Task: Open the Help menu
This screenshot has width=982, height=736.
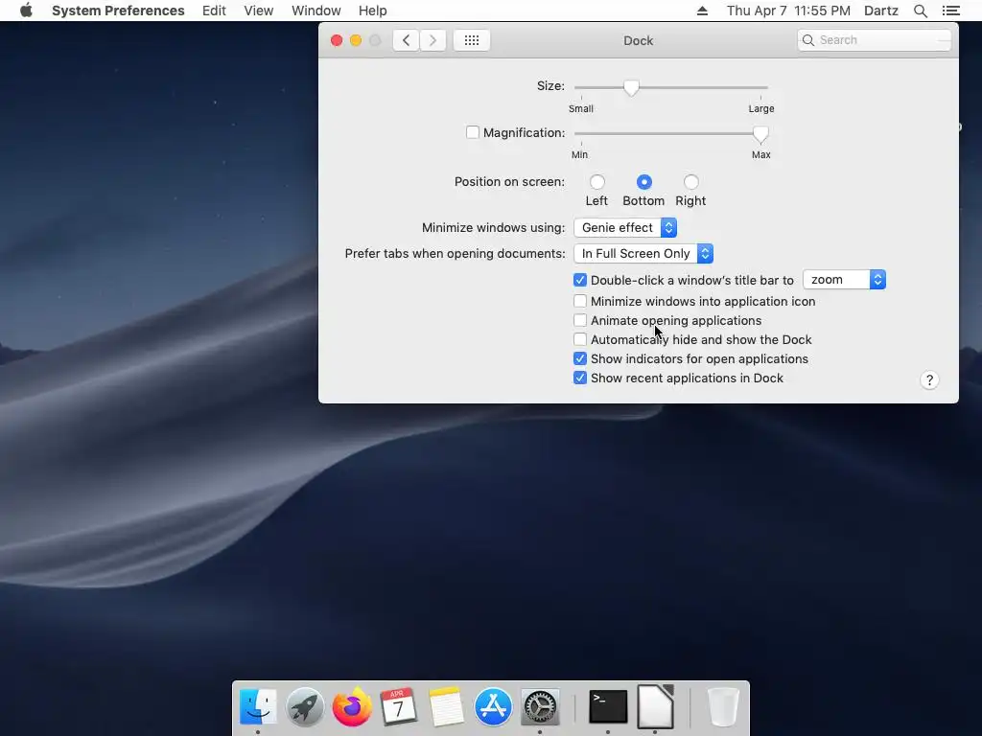Action: (373, 11)
